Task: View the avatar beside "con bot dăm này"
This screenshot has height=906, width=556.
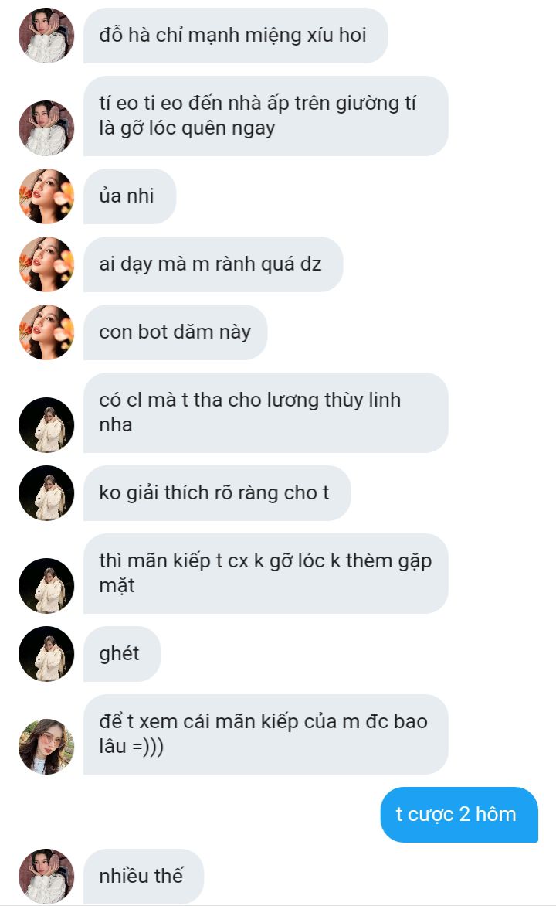Action: (46, 332)
